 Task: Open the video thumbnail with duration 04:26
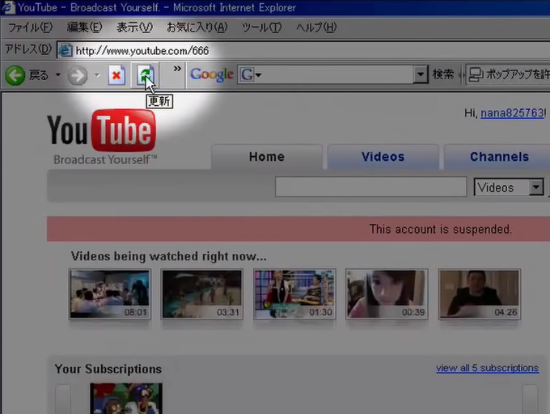tap(480, 294)
